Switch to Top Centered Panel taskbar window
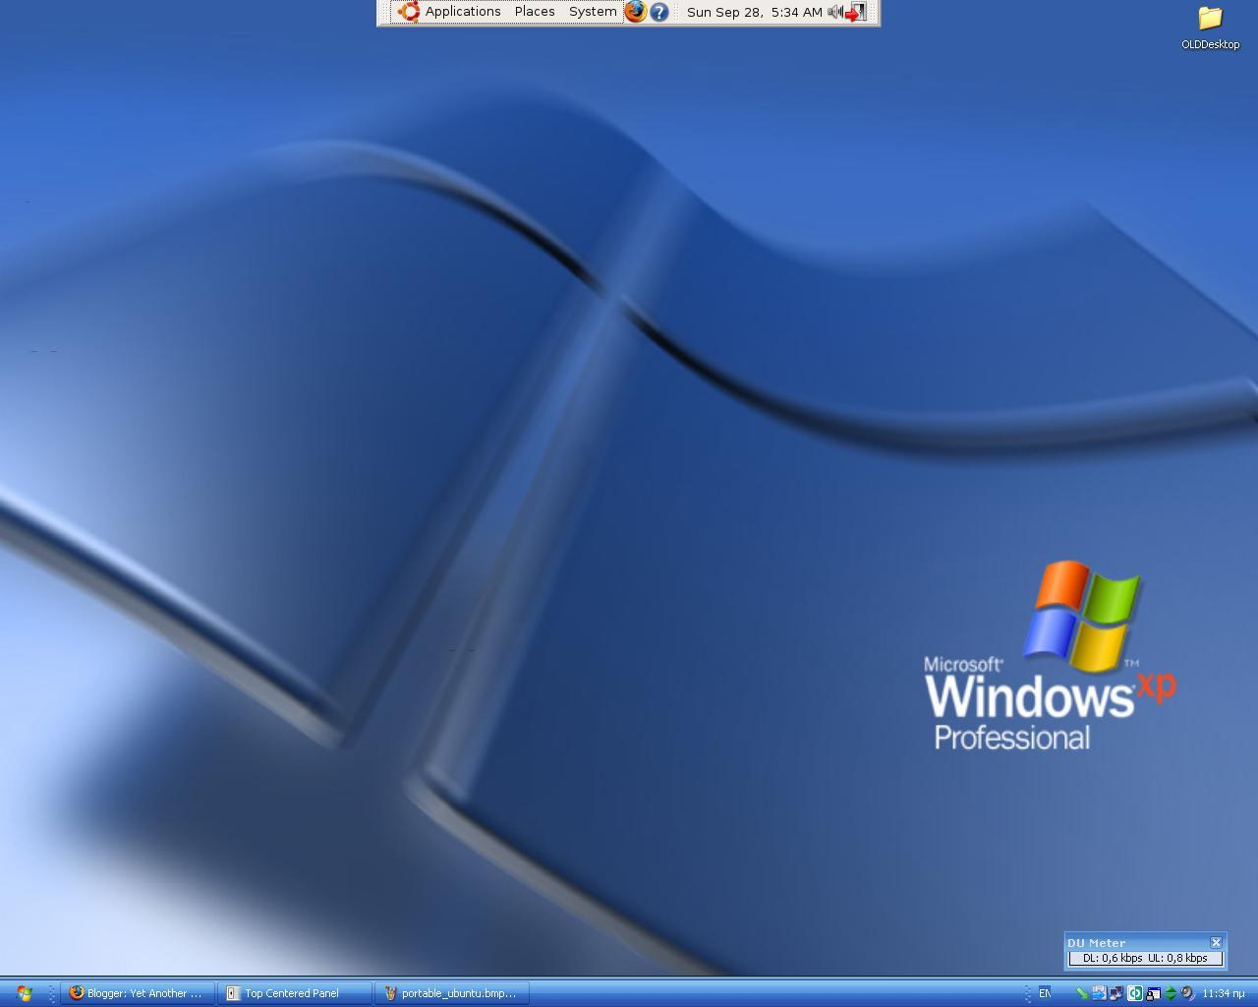1258x1007 pixels. coord(296,993)
